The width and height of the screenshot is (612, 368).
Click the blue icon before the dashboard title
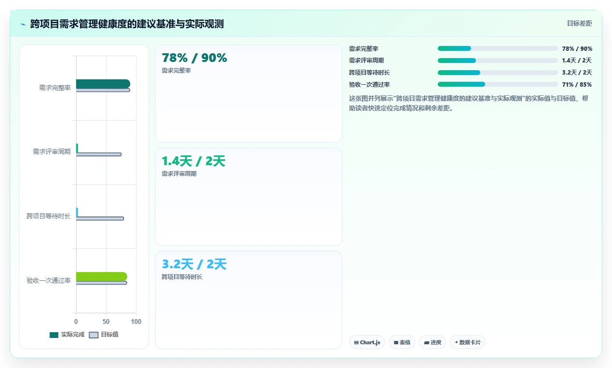[x=23, y=24]
